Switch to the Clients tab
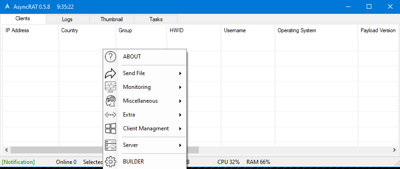Image resolution: width=400 pixels, height=169 pixels. point(23,18)
